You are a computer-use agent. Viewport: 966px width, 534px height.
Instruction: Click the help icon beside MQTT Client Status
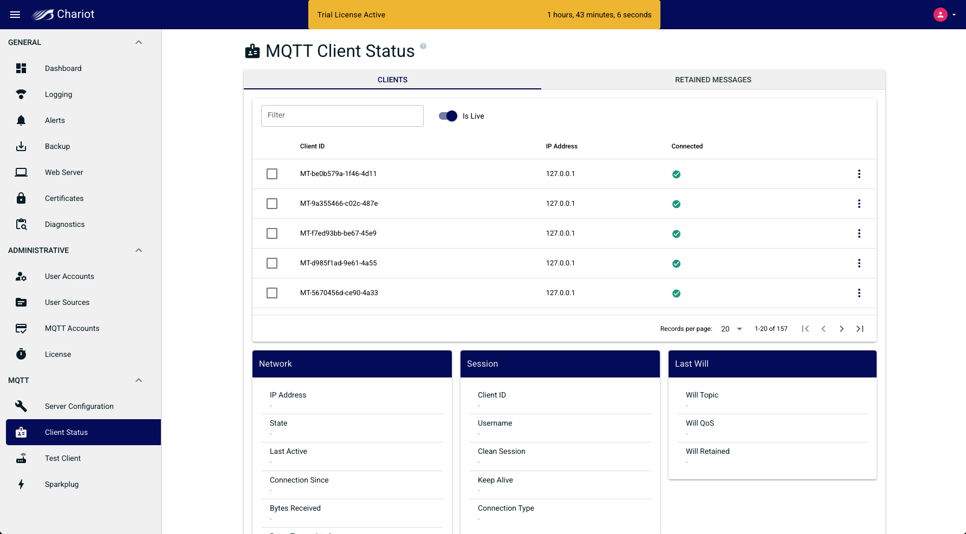pyautogui.click(x=423, y=46)
